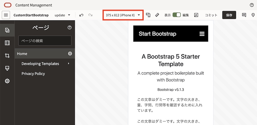Open the settings gear in sidebar
The height and width of the screenshot is (125, 257).
[x=7, y=81]
